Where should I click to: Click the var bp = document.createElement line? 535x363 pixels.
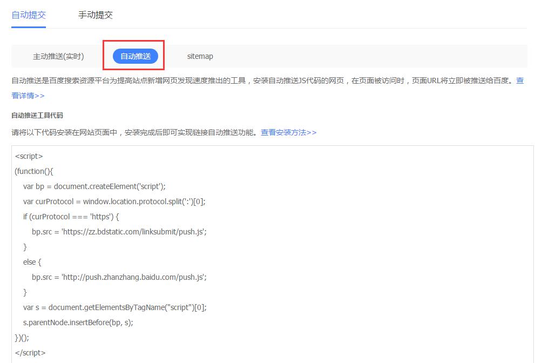tap(94, 186)
